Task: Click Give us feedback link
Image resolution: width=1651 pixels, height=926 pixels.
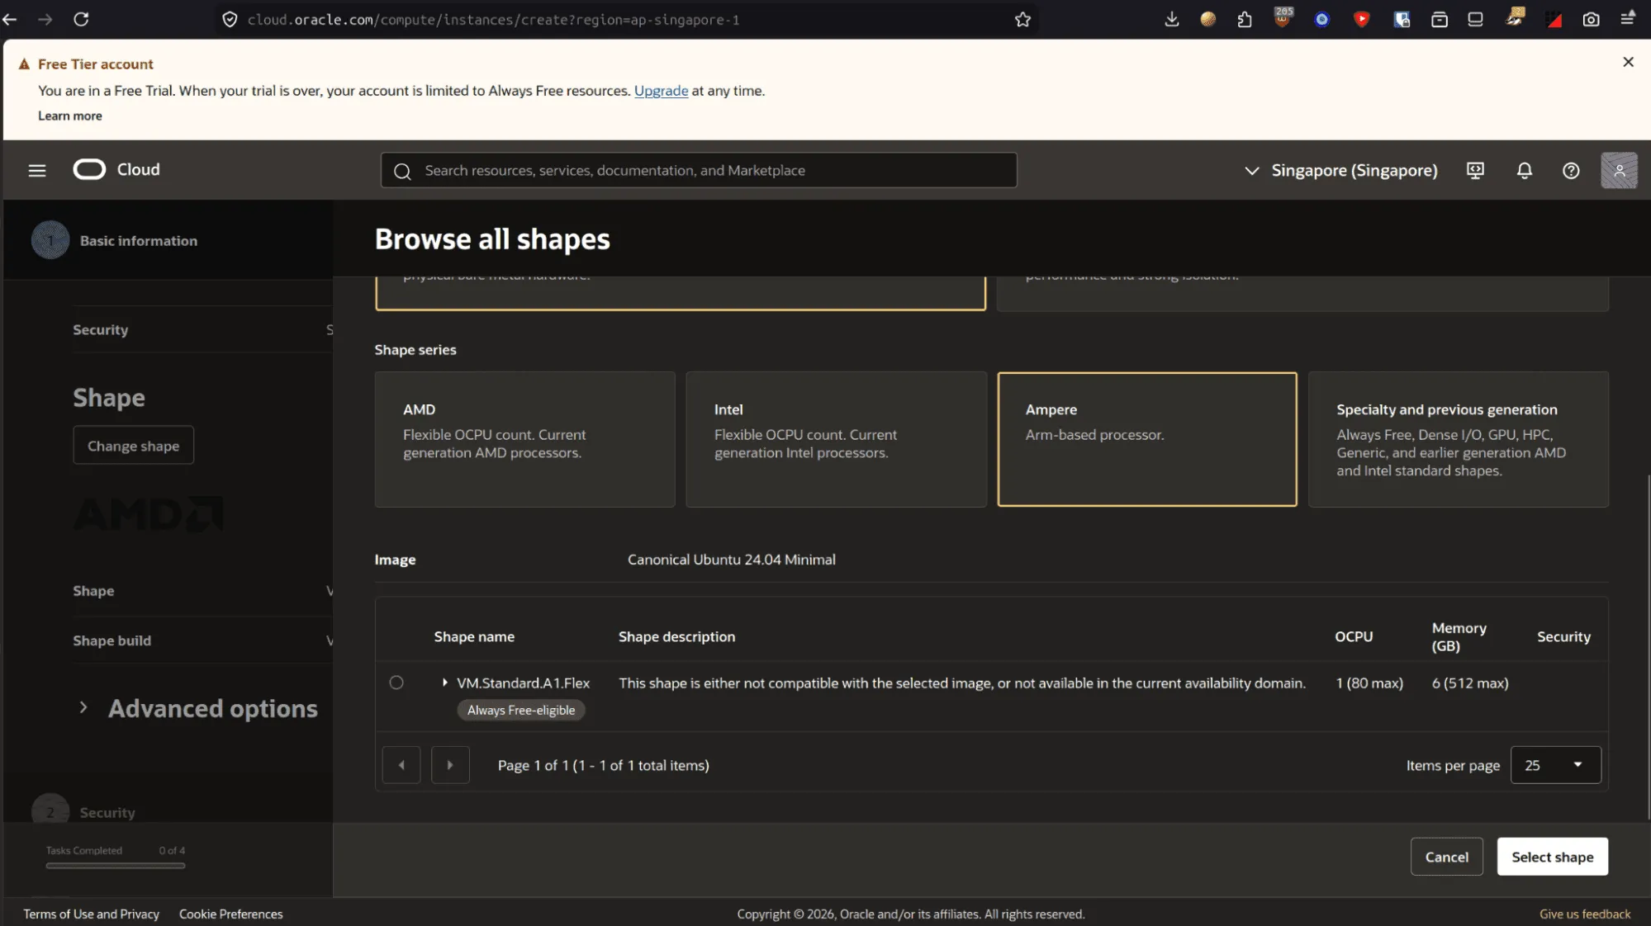Action: coord(1585,914)
